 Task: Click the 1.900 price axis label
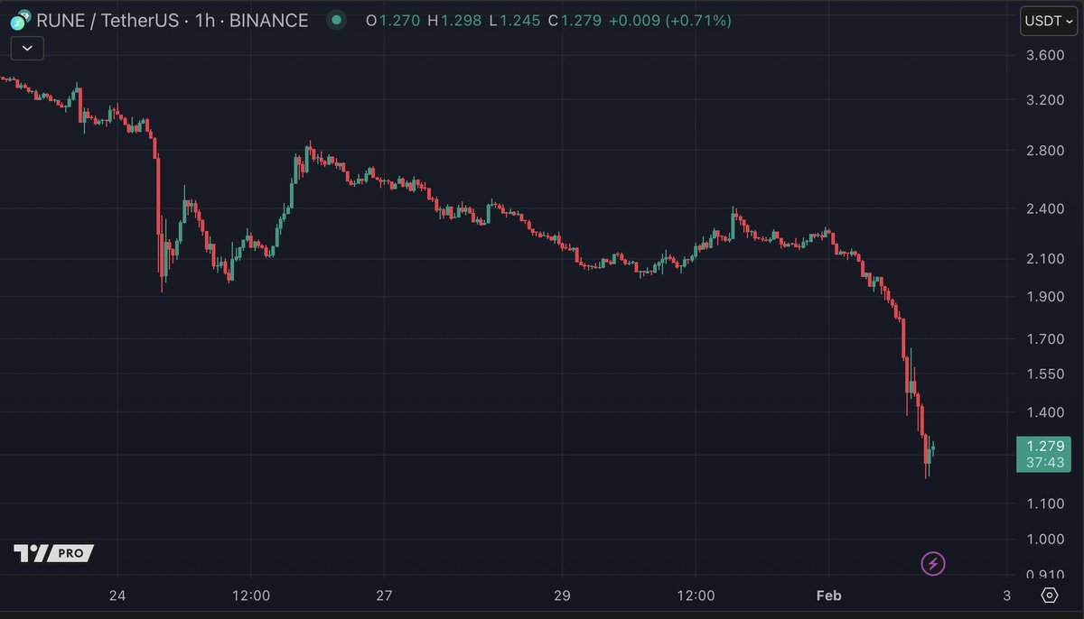tap(1046, 297)
